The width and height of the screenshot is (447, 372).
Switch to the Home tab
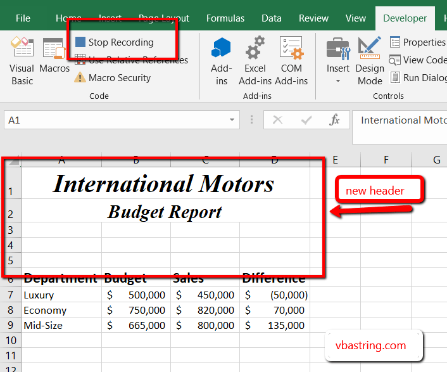[x=68, y=18]
